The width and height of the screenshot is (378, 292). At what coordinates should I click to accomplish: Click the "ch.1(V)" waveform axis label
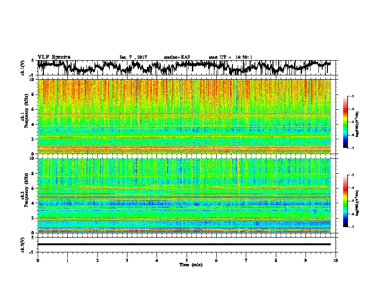coord(23,67)
